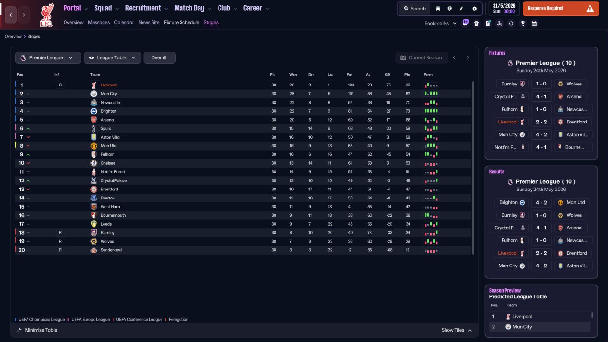This screenshot has height=342, width=608.
Task: Click the pencil edit icon
Action: tap(461, 9)
